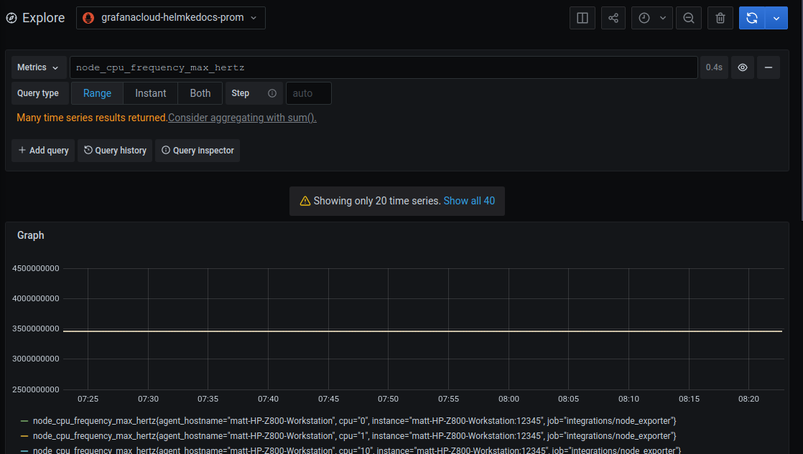Click Show all 40 time series
Screen dimensions: 803x454
tap(469, 201)
